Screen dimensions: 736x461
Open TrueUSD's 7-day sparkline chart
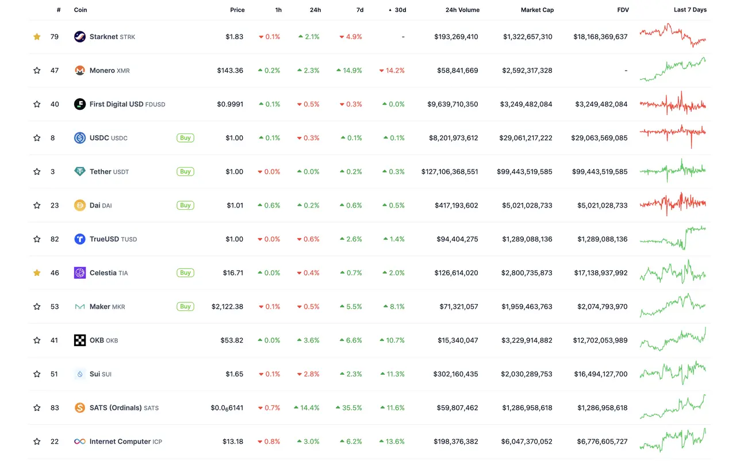point(673,237)
